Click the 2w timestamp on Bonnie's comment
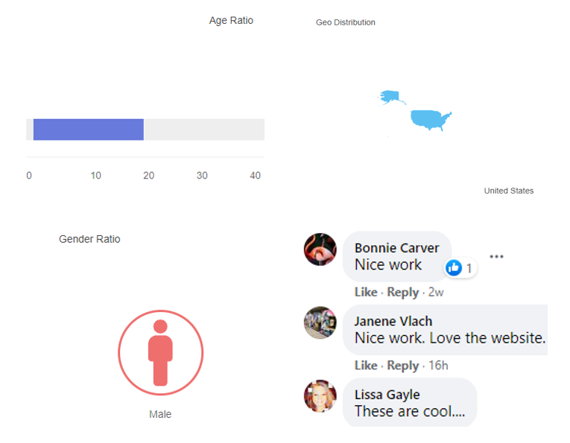The image size is (570, 443). 436,292
